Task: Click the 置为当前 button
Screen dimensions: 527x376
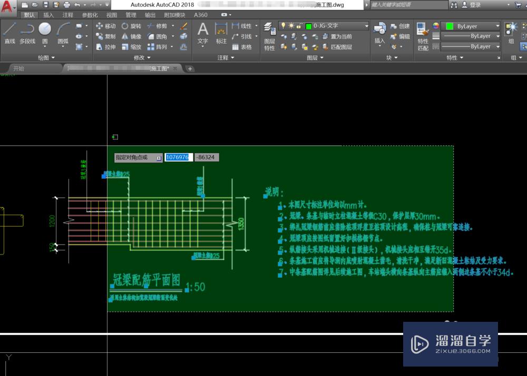Action: pos(340,36)
